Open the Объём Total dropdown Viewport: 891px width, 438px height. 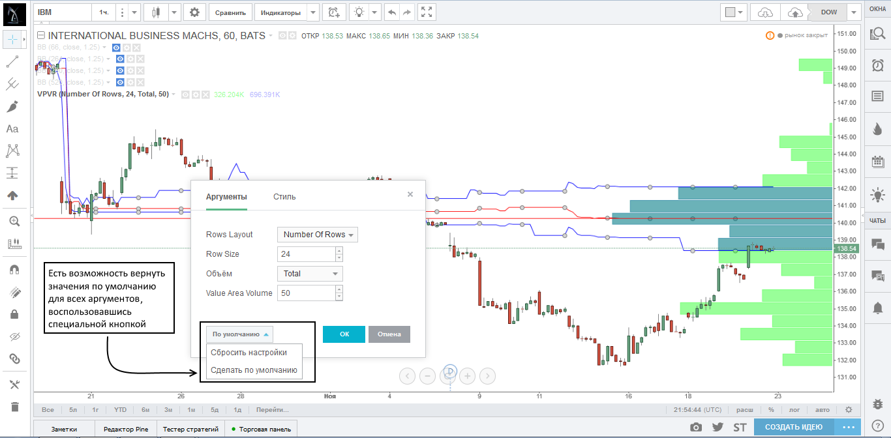click(310, 274)
